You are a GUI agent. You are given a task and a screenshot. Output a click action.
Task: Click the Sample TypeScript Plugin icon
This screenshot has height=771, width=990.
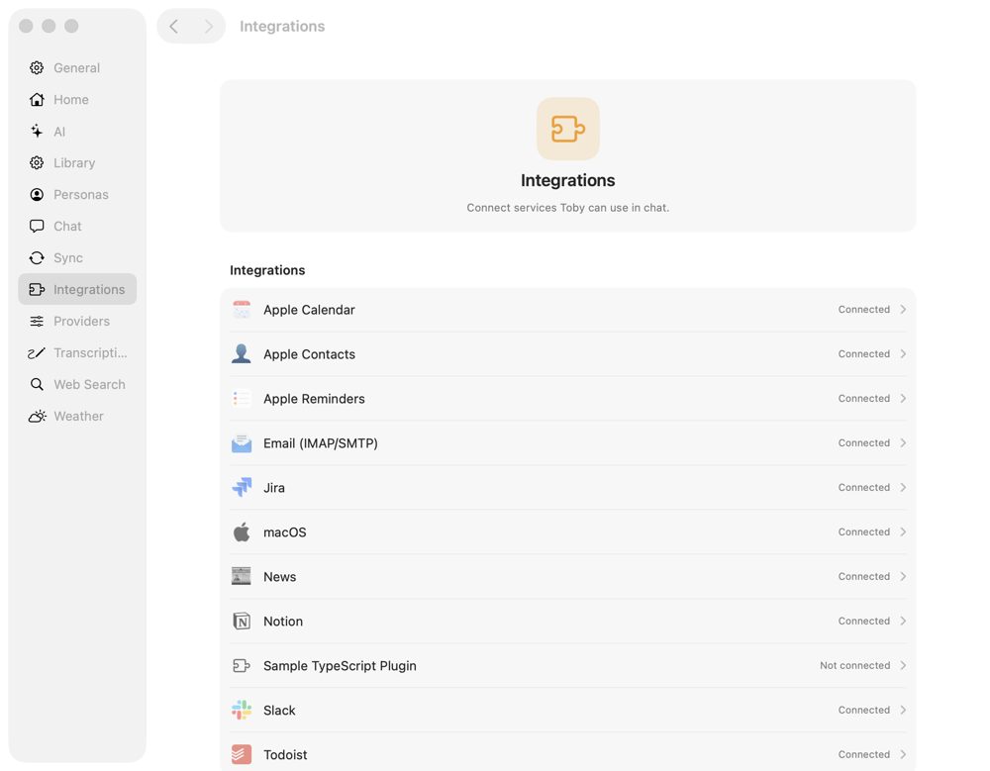tap(242, 665)
